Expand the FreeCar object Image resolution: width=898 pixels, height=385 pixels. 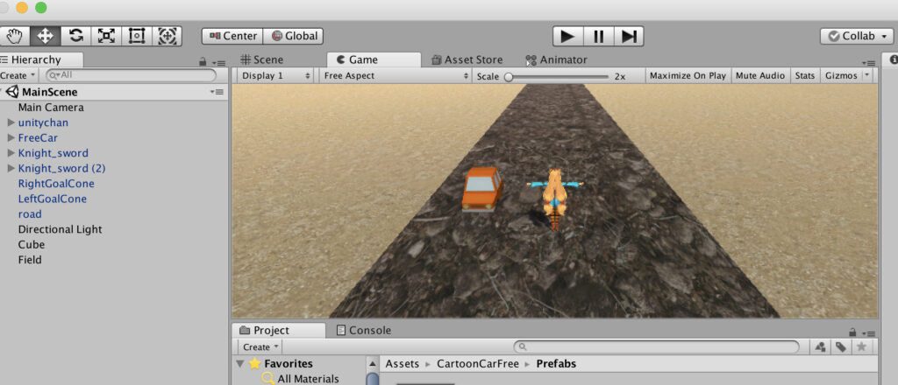[x=11, y=137]
